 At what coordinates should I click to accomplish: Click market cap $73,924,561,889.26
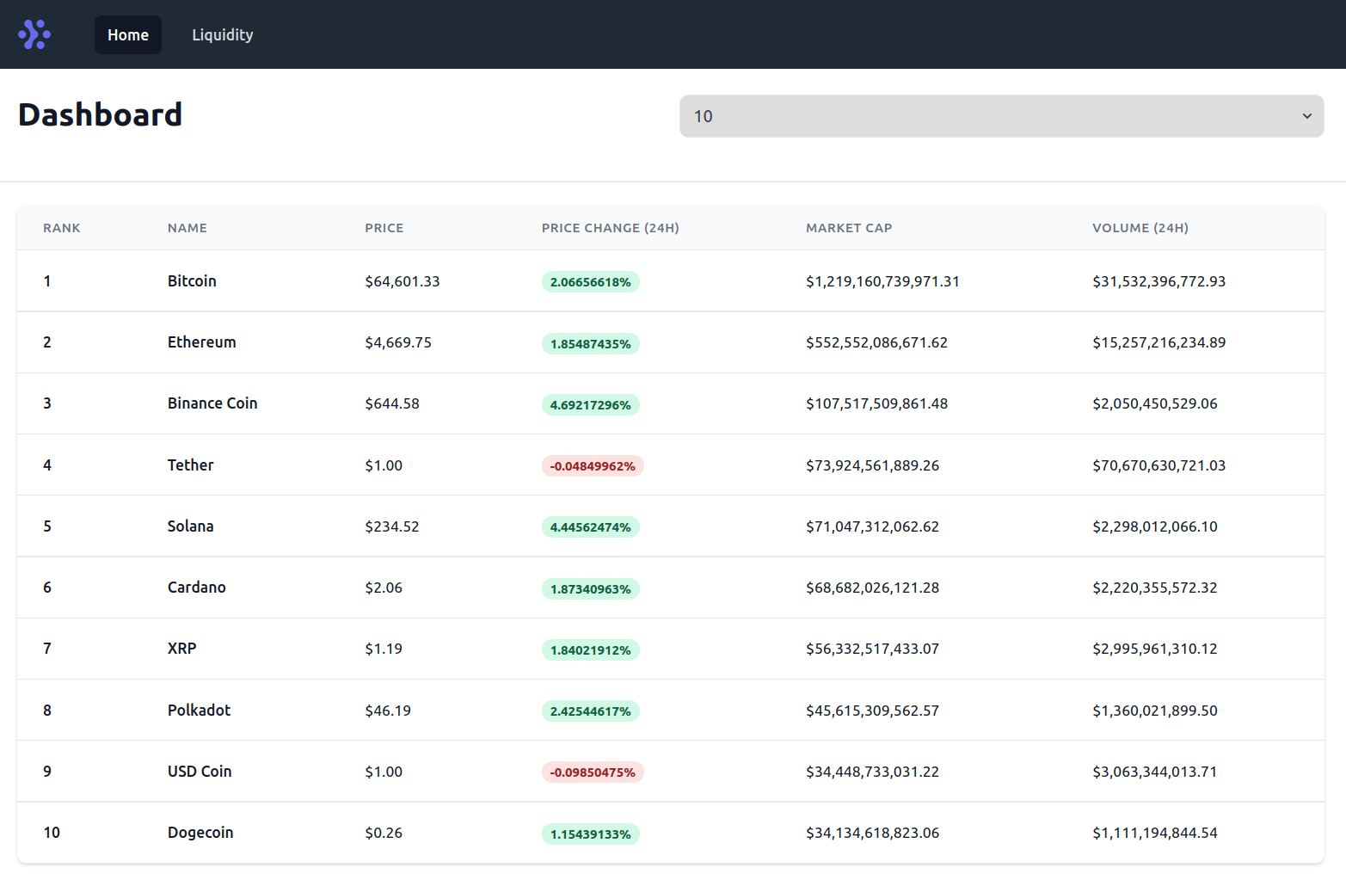pos(872,465)
